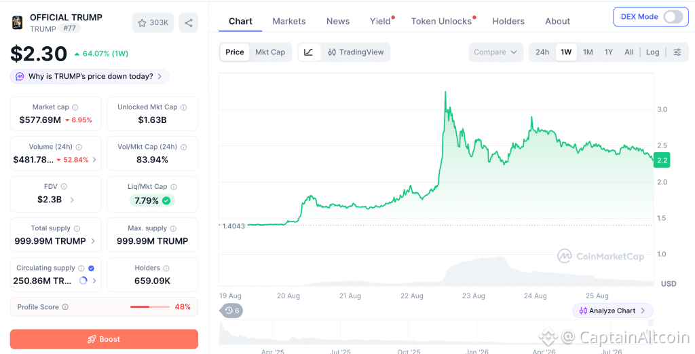The height and width of the screenshot is (354, 695).
Task: Open the chart events history badge 6
Action: tap(231, 311)
